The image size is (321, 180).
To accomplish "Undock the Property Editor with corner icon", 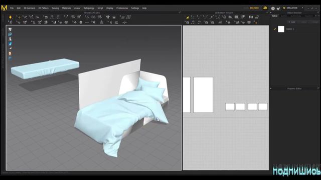I will point(318,88).
